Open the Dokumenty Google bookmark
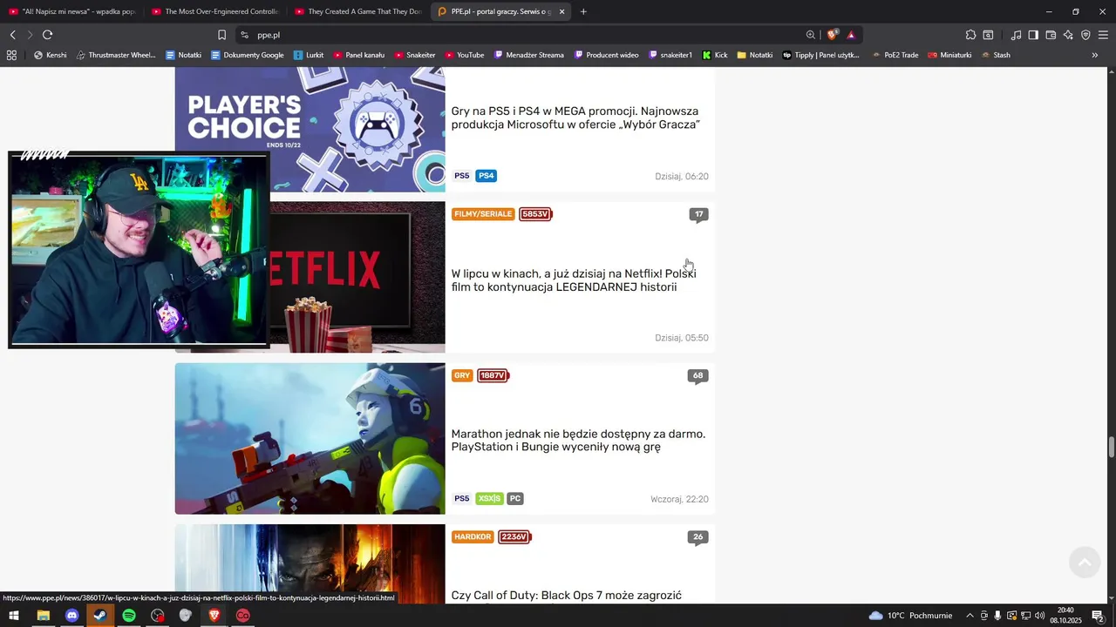 tap(248, 55)
